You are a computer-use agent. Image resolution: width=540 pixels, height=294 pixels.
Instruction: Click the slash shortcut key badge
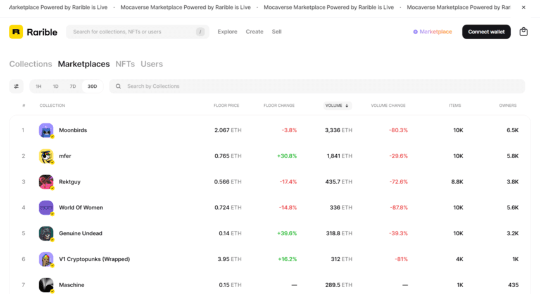coord(200,32)
